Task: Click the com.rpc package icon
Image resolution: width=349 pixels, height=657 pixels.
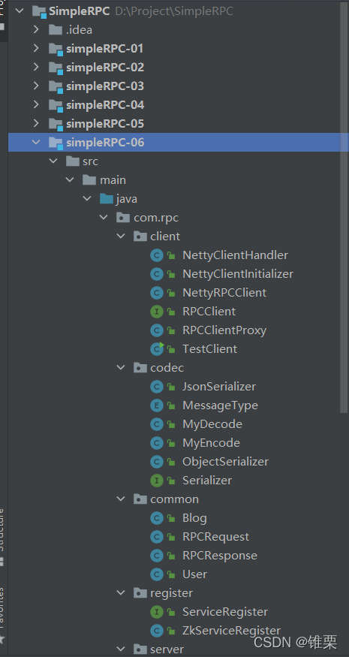Action: click(x=123, y=218)
